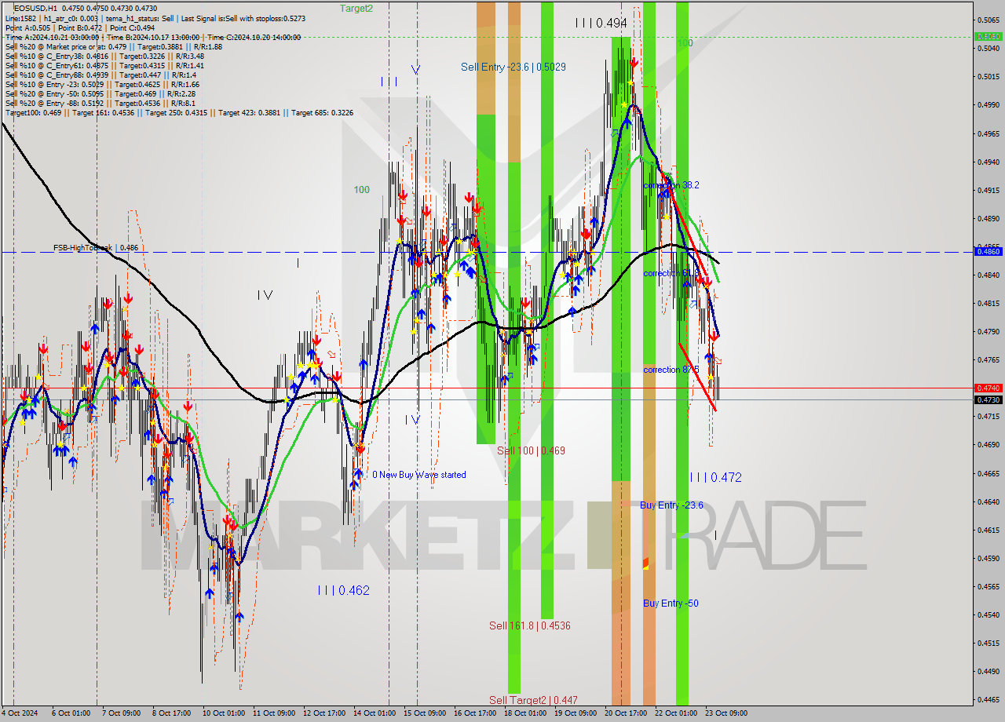Click the 'Sell %10 @ Entry -23: 0.5029' line
This screenshot has width=1005, height=722.
102,84
